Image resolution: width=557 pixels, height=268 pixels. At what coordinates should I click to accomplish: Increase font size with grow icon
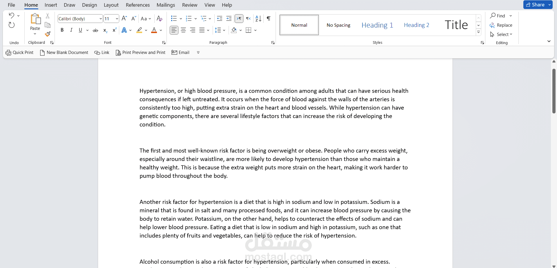click(124, 19)
